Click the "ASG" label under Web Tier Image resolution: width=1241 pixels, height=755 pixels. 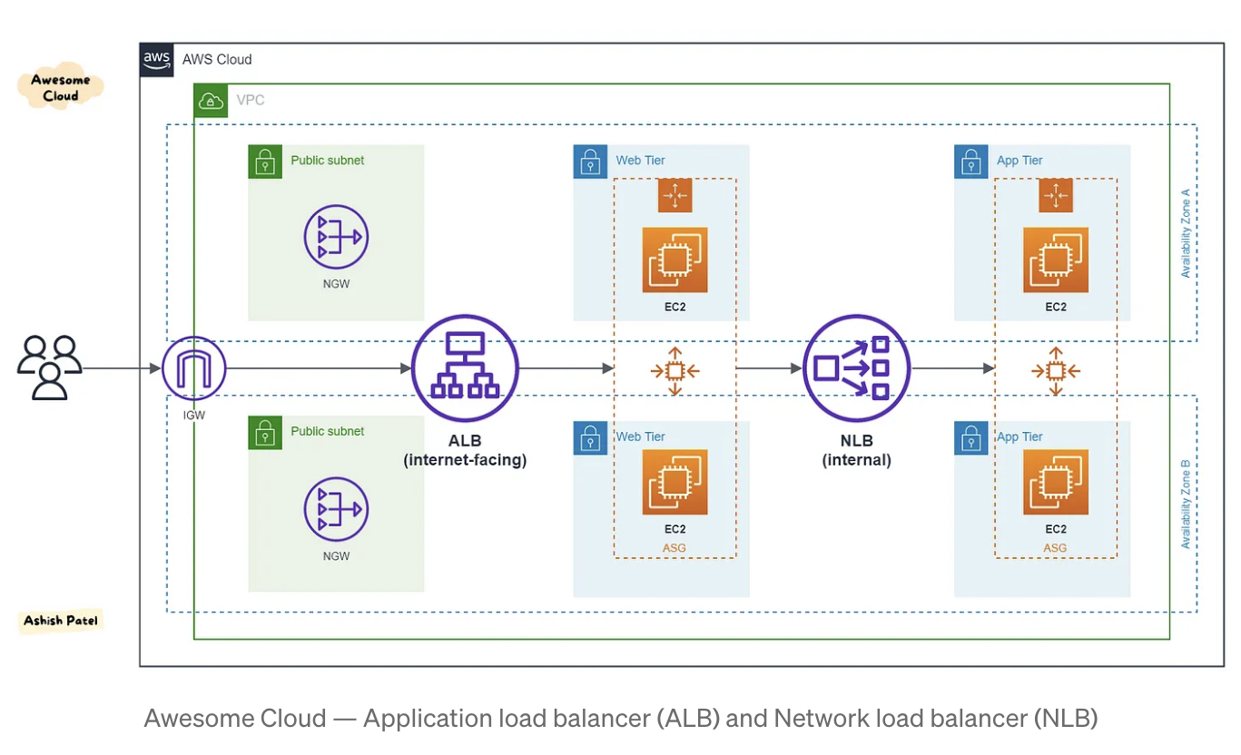[675, 548]
